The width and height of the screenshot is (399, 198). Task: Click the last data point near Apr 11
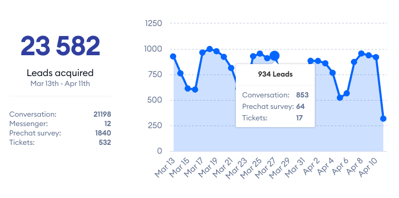click(383, 118)
